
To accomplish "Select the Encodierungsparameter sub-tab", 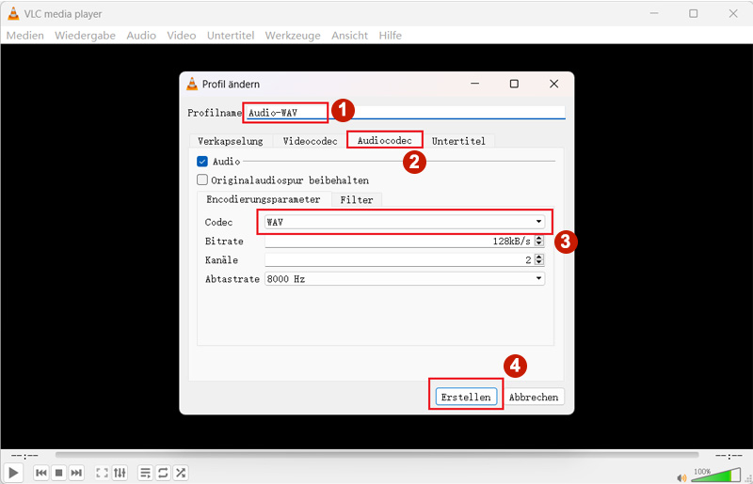I will click(x=264, y=199).
